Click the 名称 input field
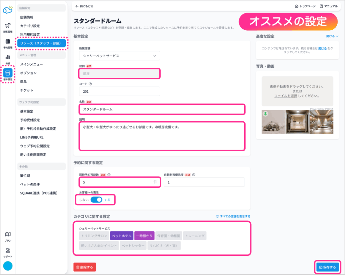The image size is (345, 275). click(x=162, y=109)
